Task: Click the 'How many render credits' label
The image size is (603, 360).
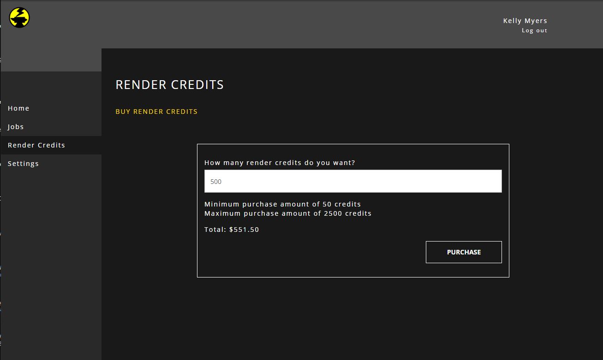Action: [280, 163]
